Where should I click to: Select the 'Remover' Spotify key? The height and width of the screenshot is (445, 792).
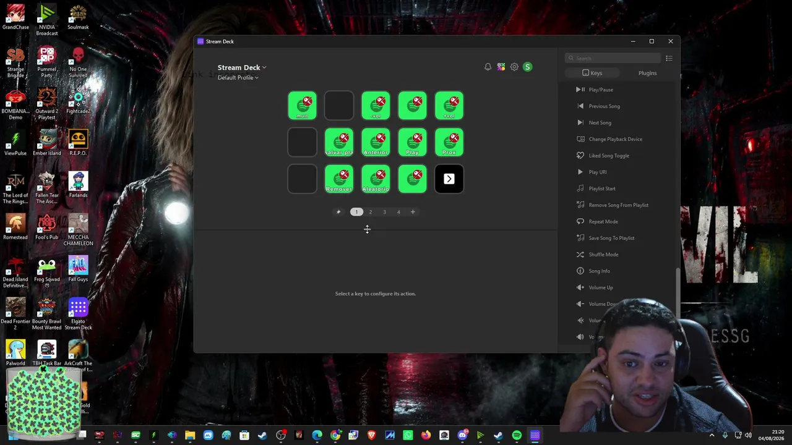(339, 179)
